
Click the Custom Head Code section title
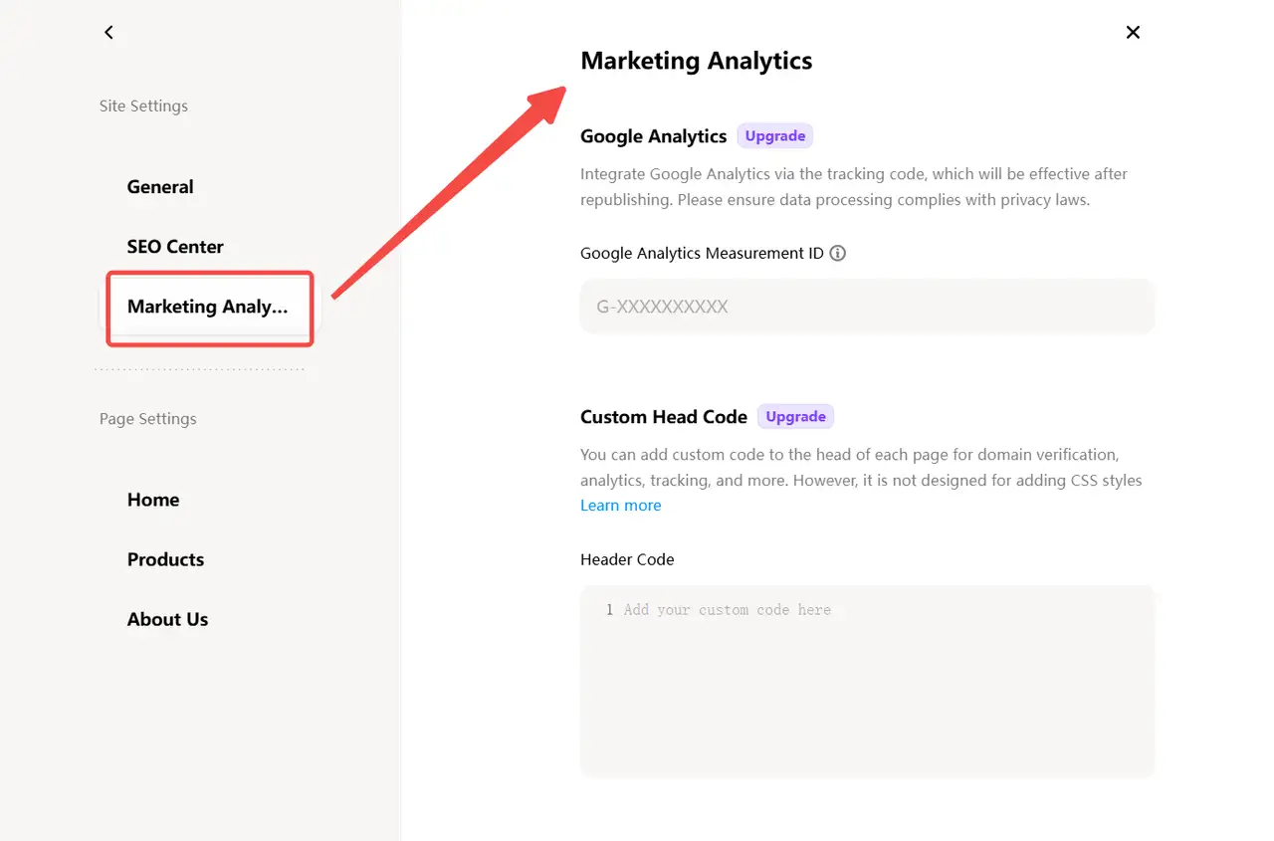[x=664, y=417]
